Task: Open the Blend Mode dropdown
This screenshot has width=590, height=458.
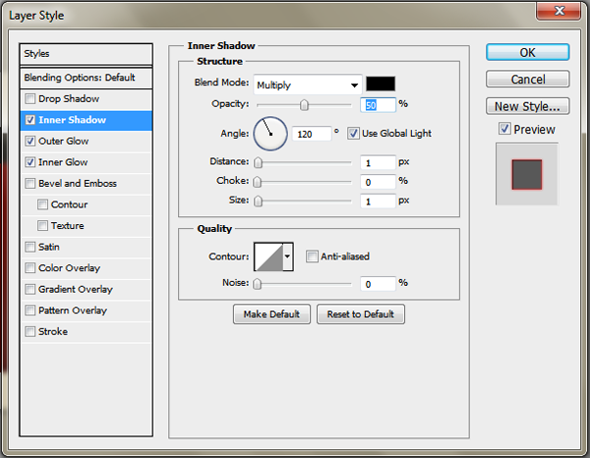Action: [x=307, y=86]
